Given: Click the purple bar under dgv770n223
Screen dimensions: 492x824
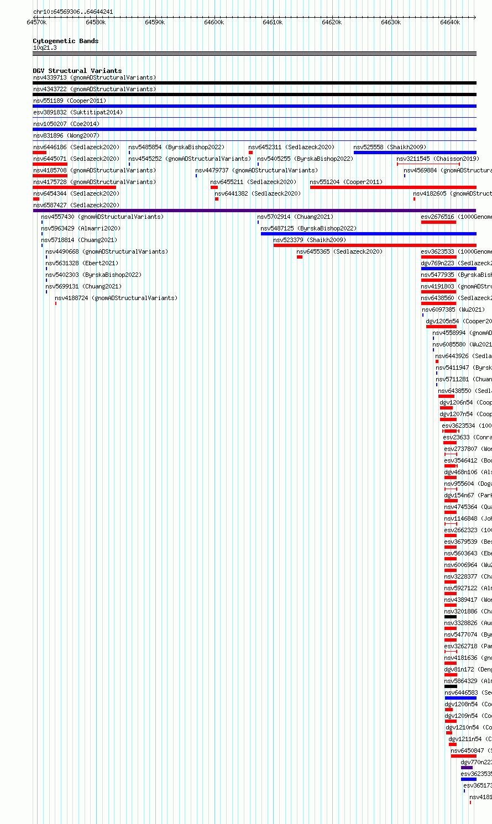Looking at the screenshot, I should point(467,768).
